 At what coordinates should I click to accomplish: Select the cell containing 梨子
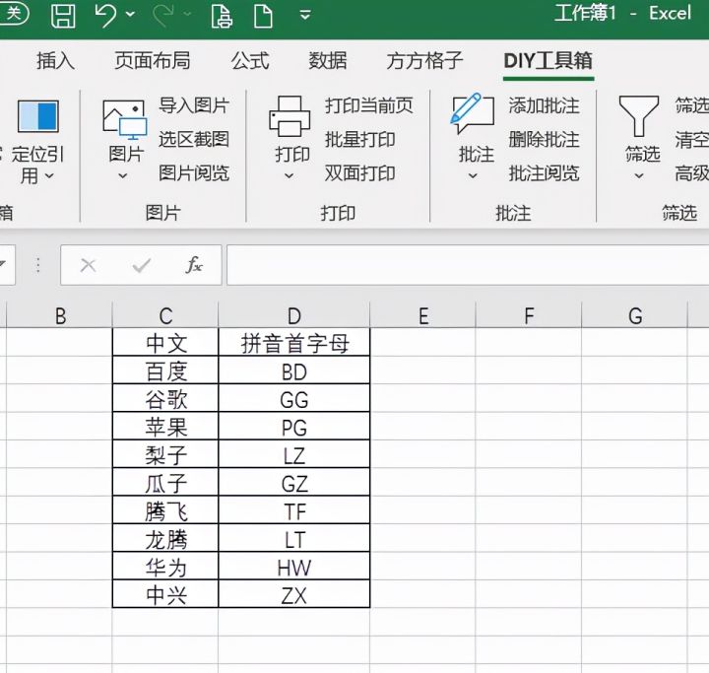165,454
